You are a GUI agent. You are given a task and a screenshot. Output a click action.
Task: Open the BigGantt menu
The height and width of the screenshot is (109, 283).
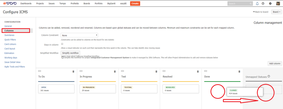pyautogui.click(x=112, y=3)
